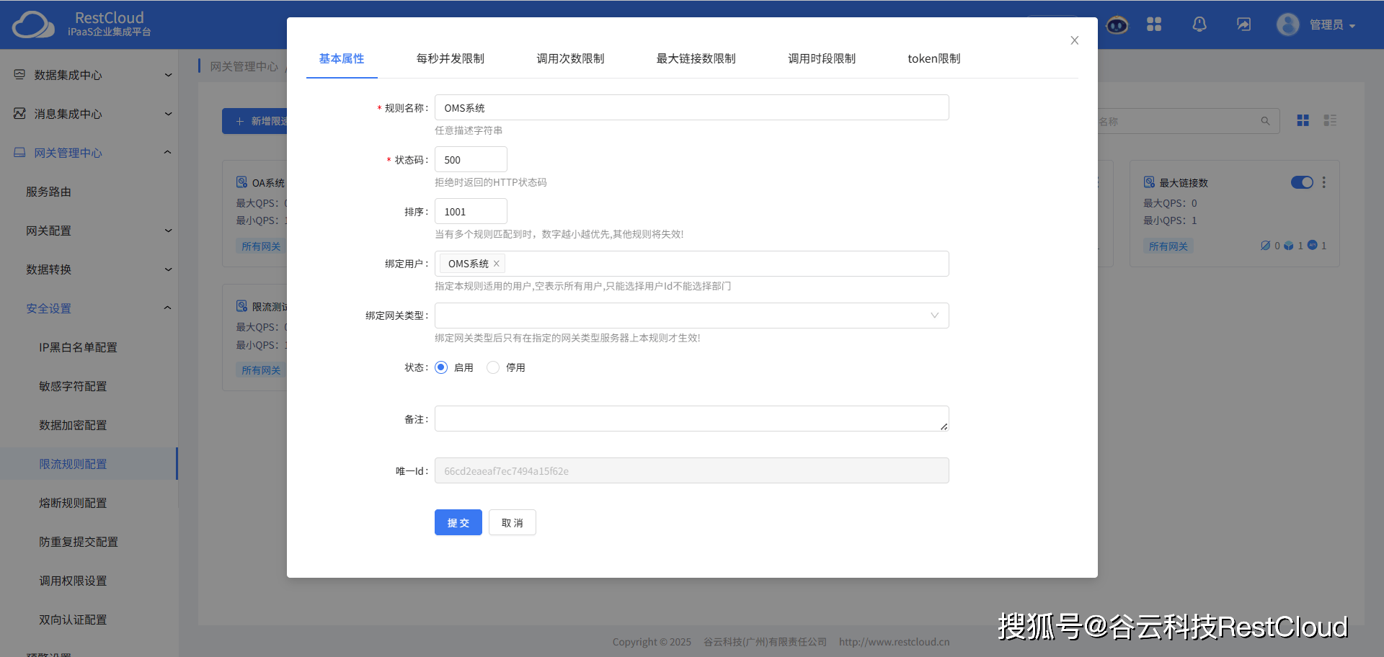Open the AI assistant robot icon
Screen dimensions: 1384x657
[1117, 24]
